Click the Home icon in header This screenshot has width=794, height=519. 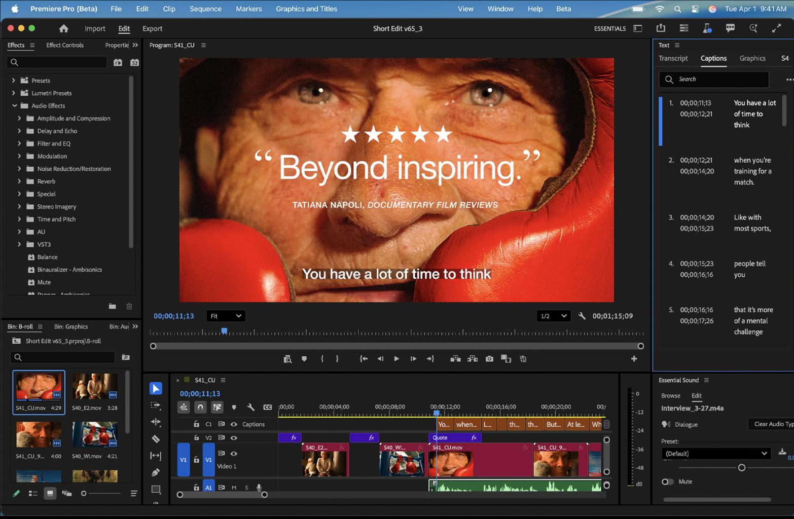[x=63, y=28]
